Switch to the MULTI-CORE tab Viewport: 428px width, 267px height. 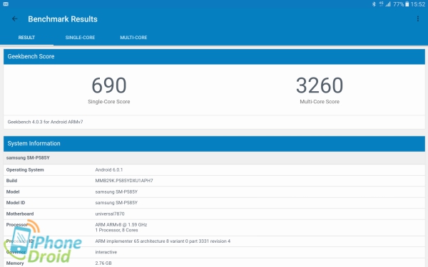pyautogui.click(x=134, y=38)
